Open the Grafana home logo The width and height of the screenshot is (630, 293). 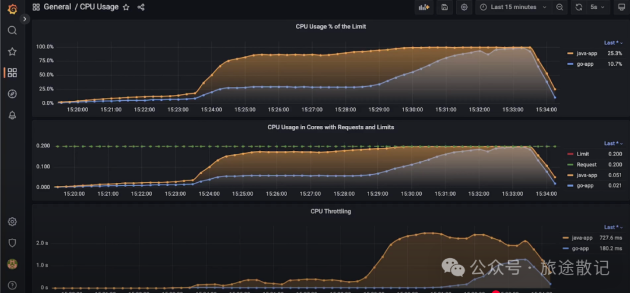[x=12, y=8]
